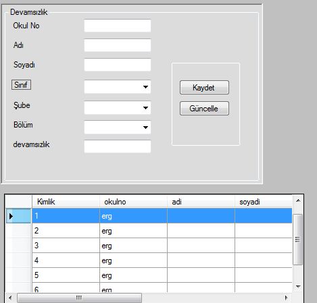Click the horizontal scrollbar right arrow

click(286, 298)
